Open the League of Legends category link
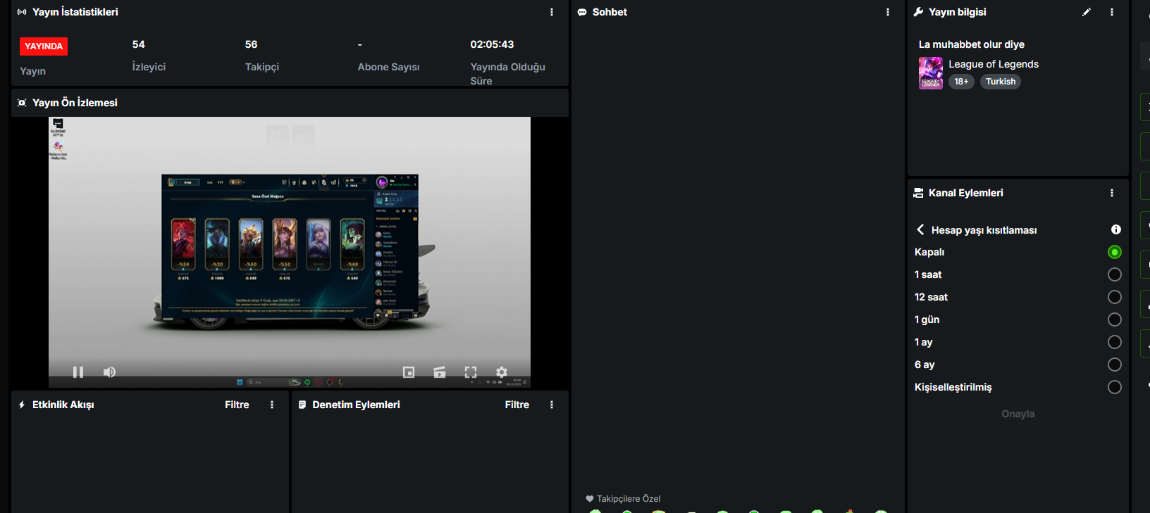Viewport: 1150px width, 513px height. [994, 64]
